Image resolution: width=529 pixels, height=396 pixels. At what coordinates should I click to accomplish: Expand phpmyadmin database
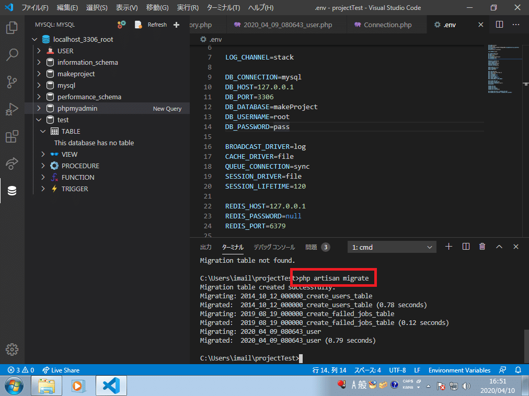pyautogui.click(x=39, y=108)
